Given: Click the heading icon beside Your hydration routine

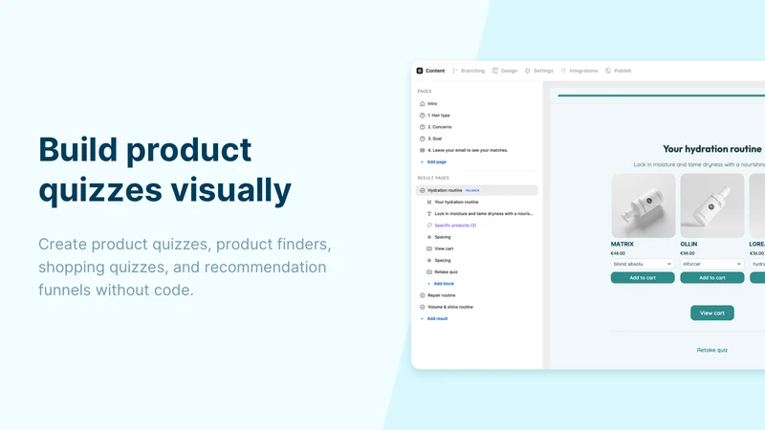Looking at the screenshot, I should [x=429, y=202].
